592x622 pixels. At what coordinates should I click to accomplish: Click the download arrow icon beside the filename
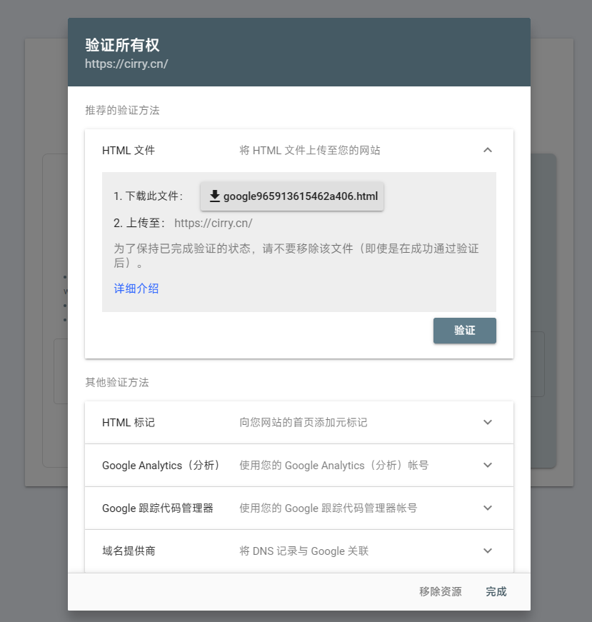[214, 196]
